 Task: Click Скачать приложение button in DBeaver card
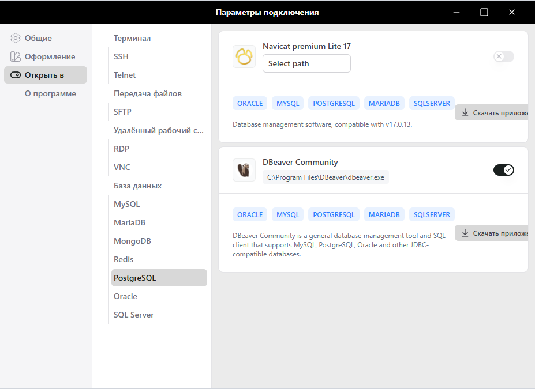click(x=491, y=233)
